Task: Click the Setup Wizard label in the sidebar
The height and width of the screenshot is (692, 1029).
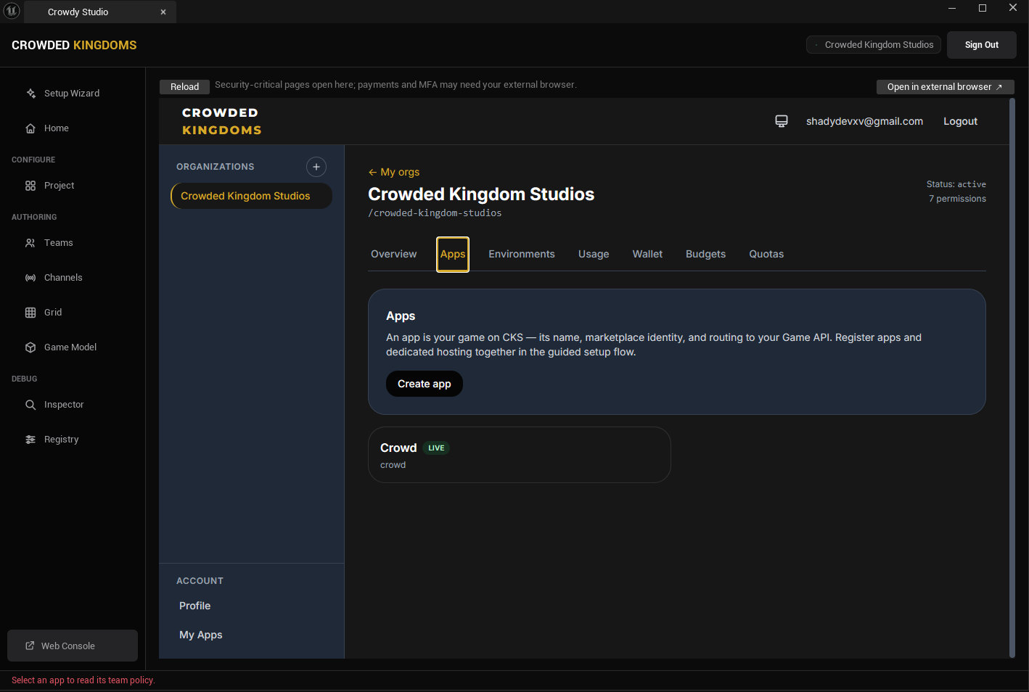Action: point(72,94)
